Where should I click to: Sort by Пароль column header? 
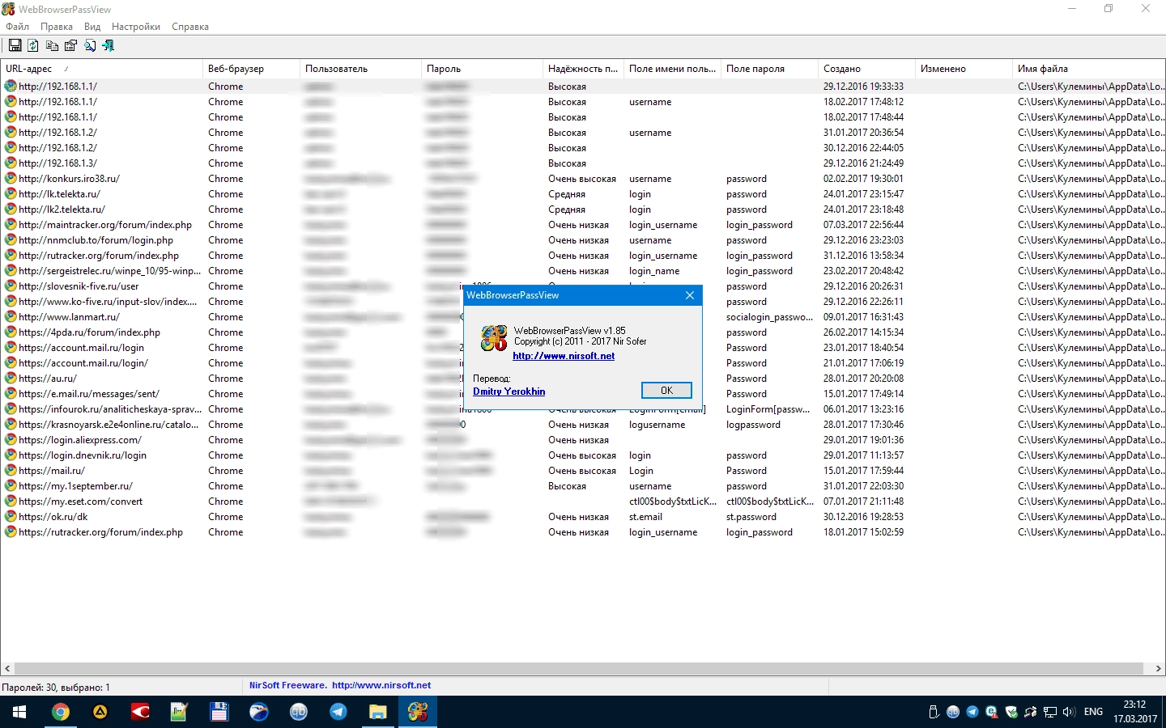pos(482,69)
